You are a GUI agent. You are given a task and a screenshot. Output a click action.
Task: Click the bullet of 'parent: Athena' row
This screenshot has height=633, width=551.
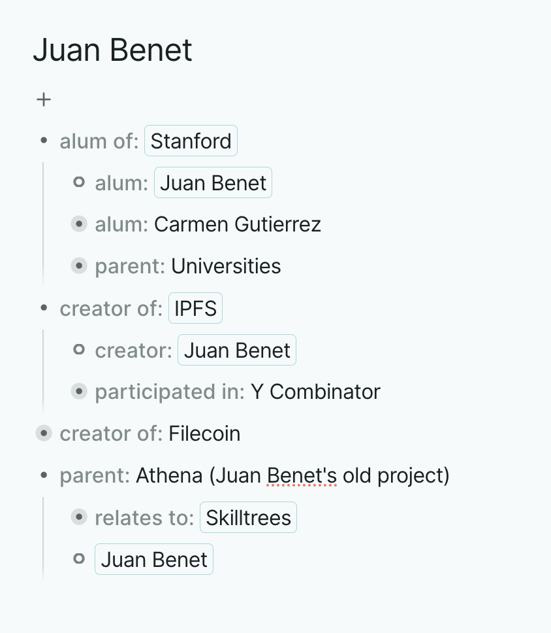[44, 475]
